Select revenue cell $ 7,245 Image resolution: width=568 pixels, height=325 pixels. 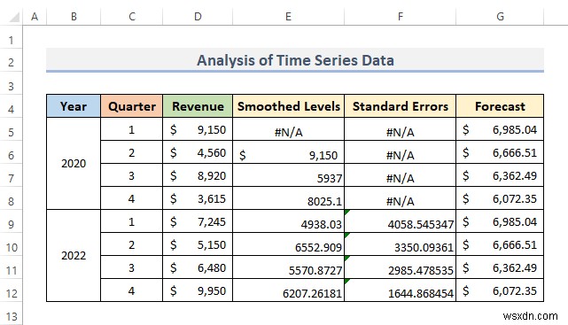pyautogui.click(x=198, y=221)
